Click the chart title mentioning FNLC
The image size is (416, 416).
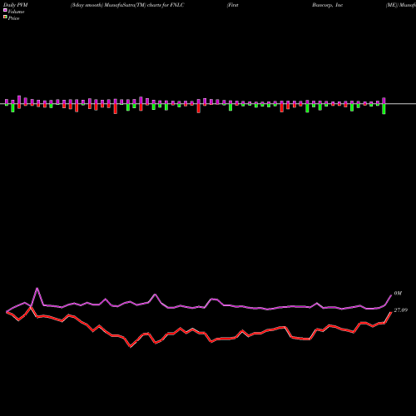[127, 5]
